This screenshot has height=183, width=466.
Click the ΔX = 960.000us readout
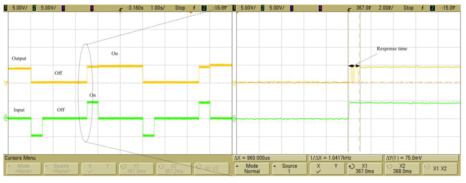tap(253, 158)
